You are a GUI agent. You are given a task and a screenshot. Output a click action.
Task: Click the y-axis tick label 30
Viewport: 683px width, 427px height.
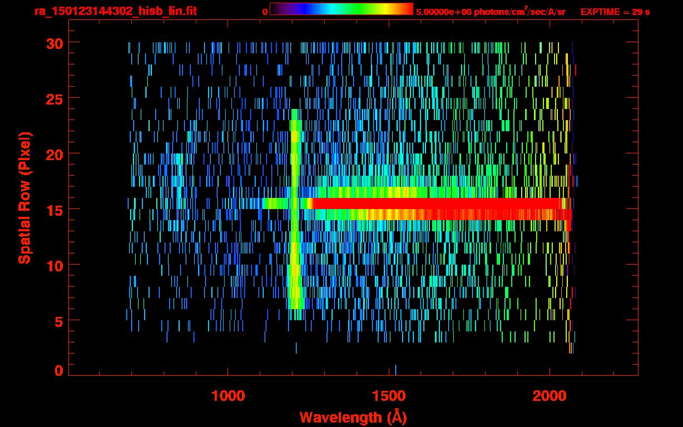(x=53, y=43)
